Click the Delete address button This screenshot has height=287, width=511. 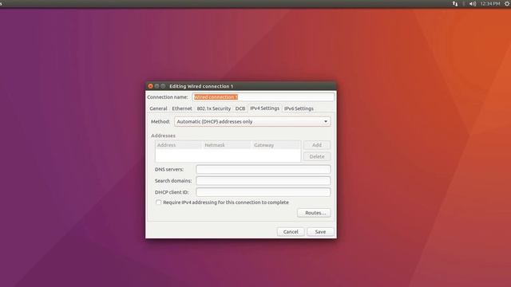tap(317, 156)
